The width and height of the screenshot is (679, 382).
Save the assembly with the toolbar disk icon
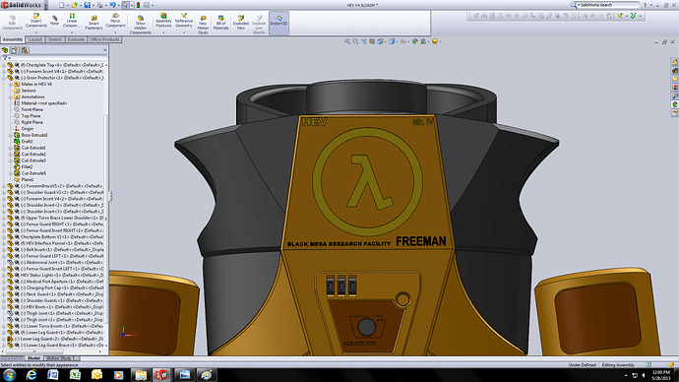(87, 5)
